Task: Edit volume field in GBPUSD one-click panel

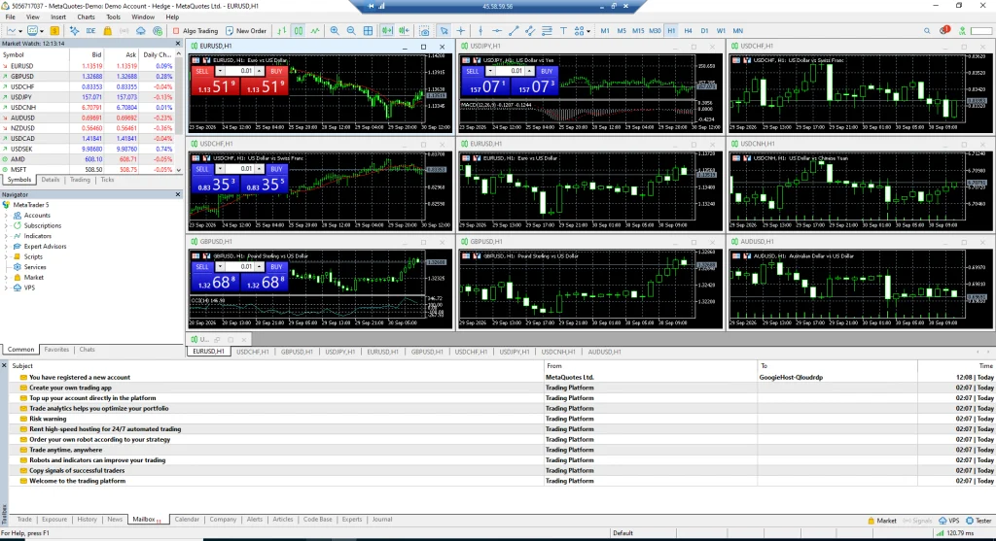Action: pos(239,267)
